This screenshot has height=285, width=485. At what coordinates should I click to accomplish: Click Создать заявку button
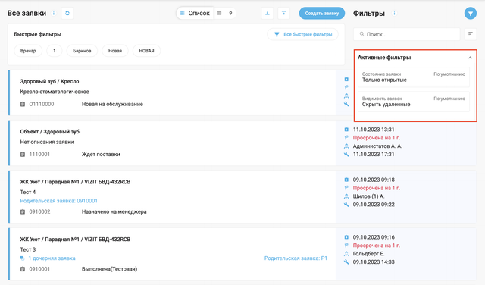[321, 14]
